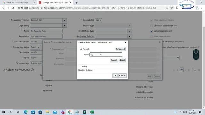
Task: Open Microsoft Teams from taskbar
Action: [x=62, y=112]
